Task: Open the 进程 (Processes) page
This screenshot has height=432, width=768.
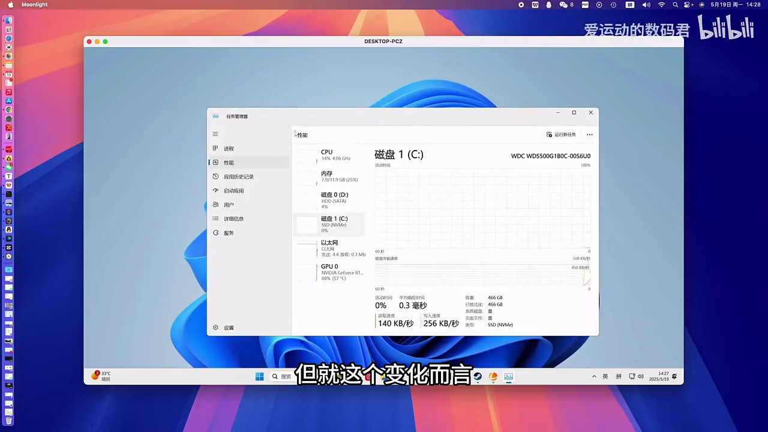Action: click(249, 148)
